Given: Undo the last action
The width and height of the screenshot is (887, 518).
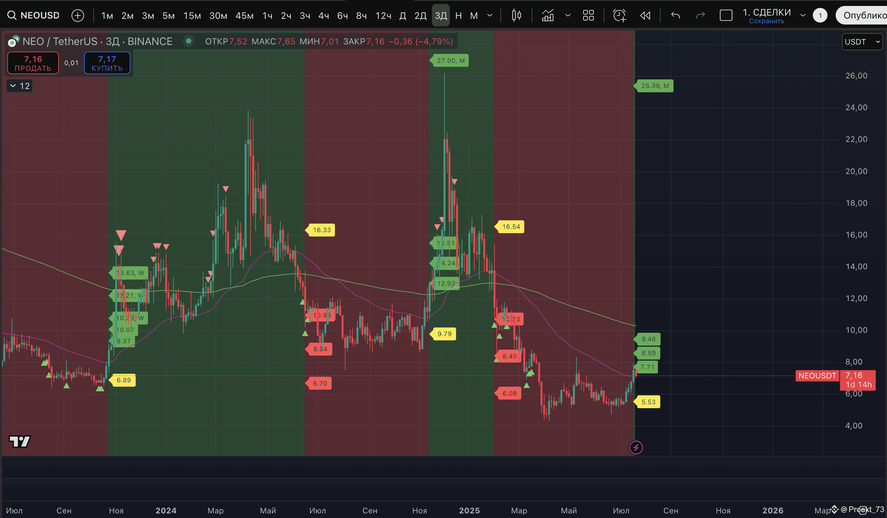Looking at the screenshot, I should coord(676,16).
